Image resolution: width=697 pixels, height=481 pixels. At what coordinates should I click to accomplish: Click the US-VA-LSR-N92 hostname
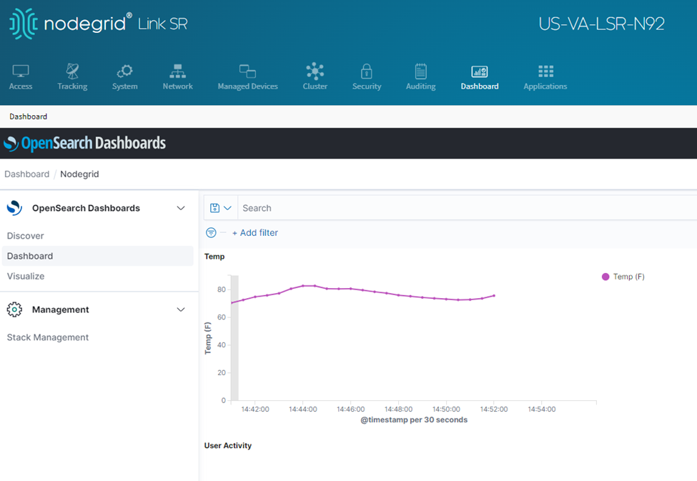[x=601, y=24]
